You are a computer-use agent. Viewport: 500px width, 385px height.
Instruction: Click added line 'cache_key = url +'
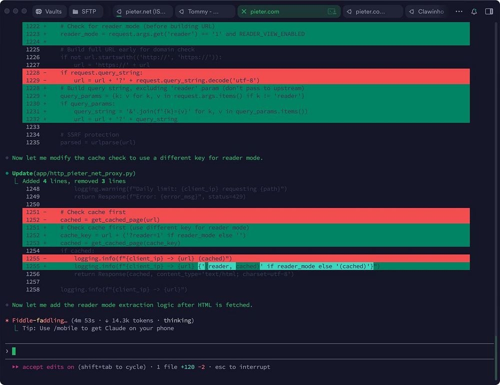tap(246, 235)
